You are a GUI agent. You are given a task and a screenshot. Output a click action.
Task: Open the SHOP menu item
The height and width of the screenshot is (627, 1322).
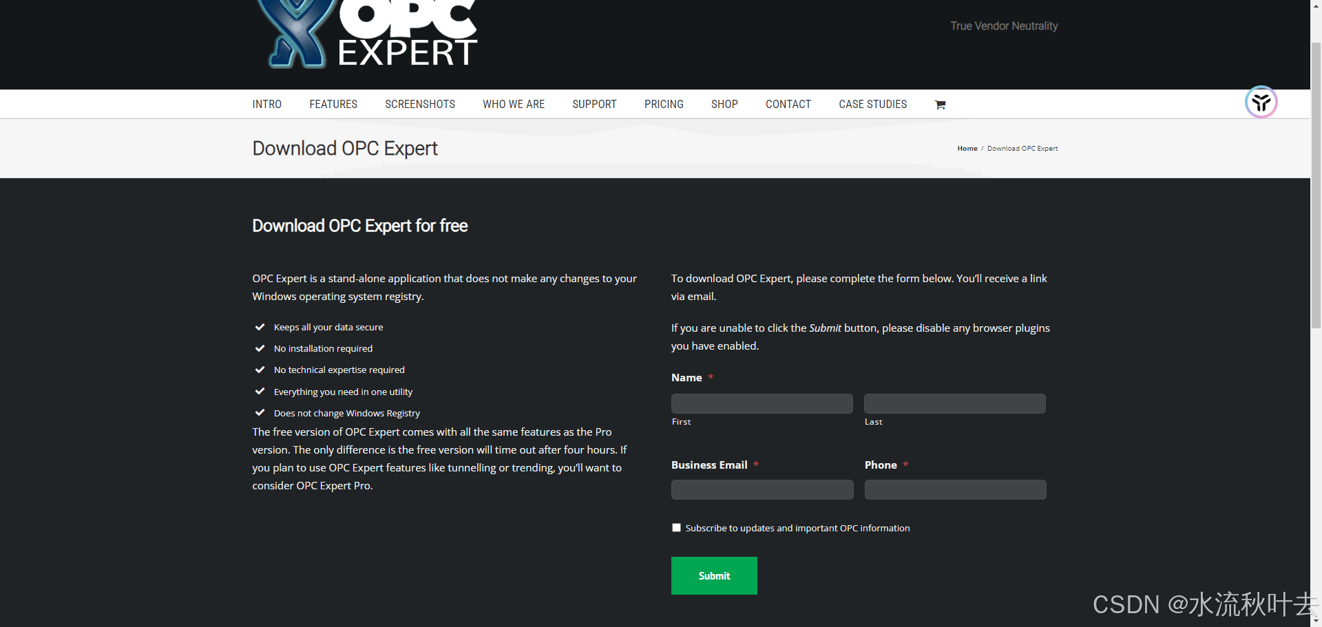pos(724,104)
